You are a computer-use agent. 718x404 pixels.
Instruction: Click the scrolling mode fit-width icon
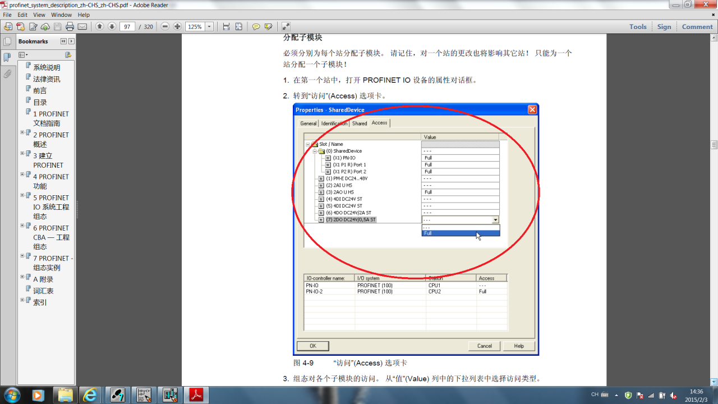tap(226, 26)
